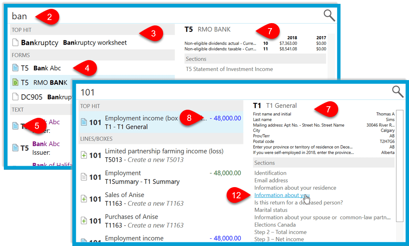Open the Bankruptcy worksheet top hit
Screen dimensions: 409x246
pos(92,42)
